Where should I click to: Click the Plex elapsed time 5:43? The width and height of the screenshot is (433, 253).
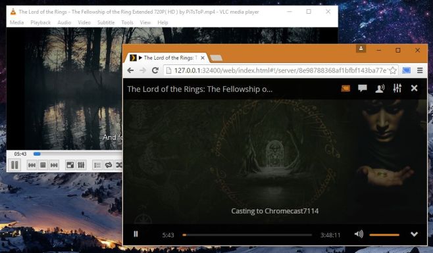(168, 235)
